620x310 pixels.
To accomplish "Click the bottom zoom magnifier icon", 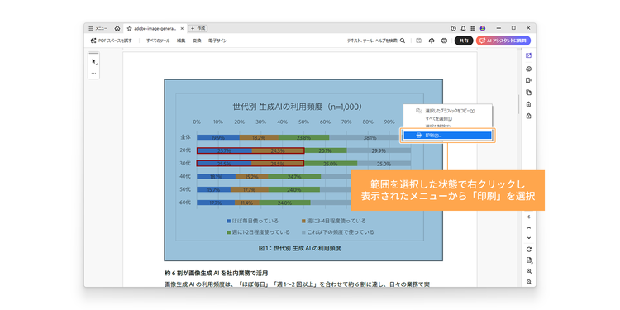I will click(x=529, y=282).
